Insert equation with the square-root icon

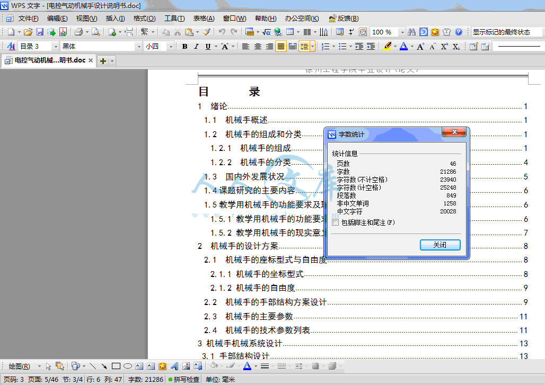267,32
